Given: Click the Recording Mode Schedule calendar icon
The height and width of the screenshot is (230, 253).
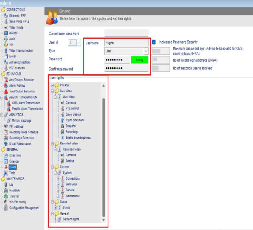Looking at the screenshot, I should [x=6, y=132].
